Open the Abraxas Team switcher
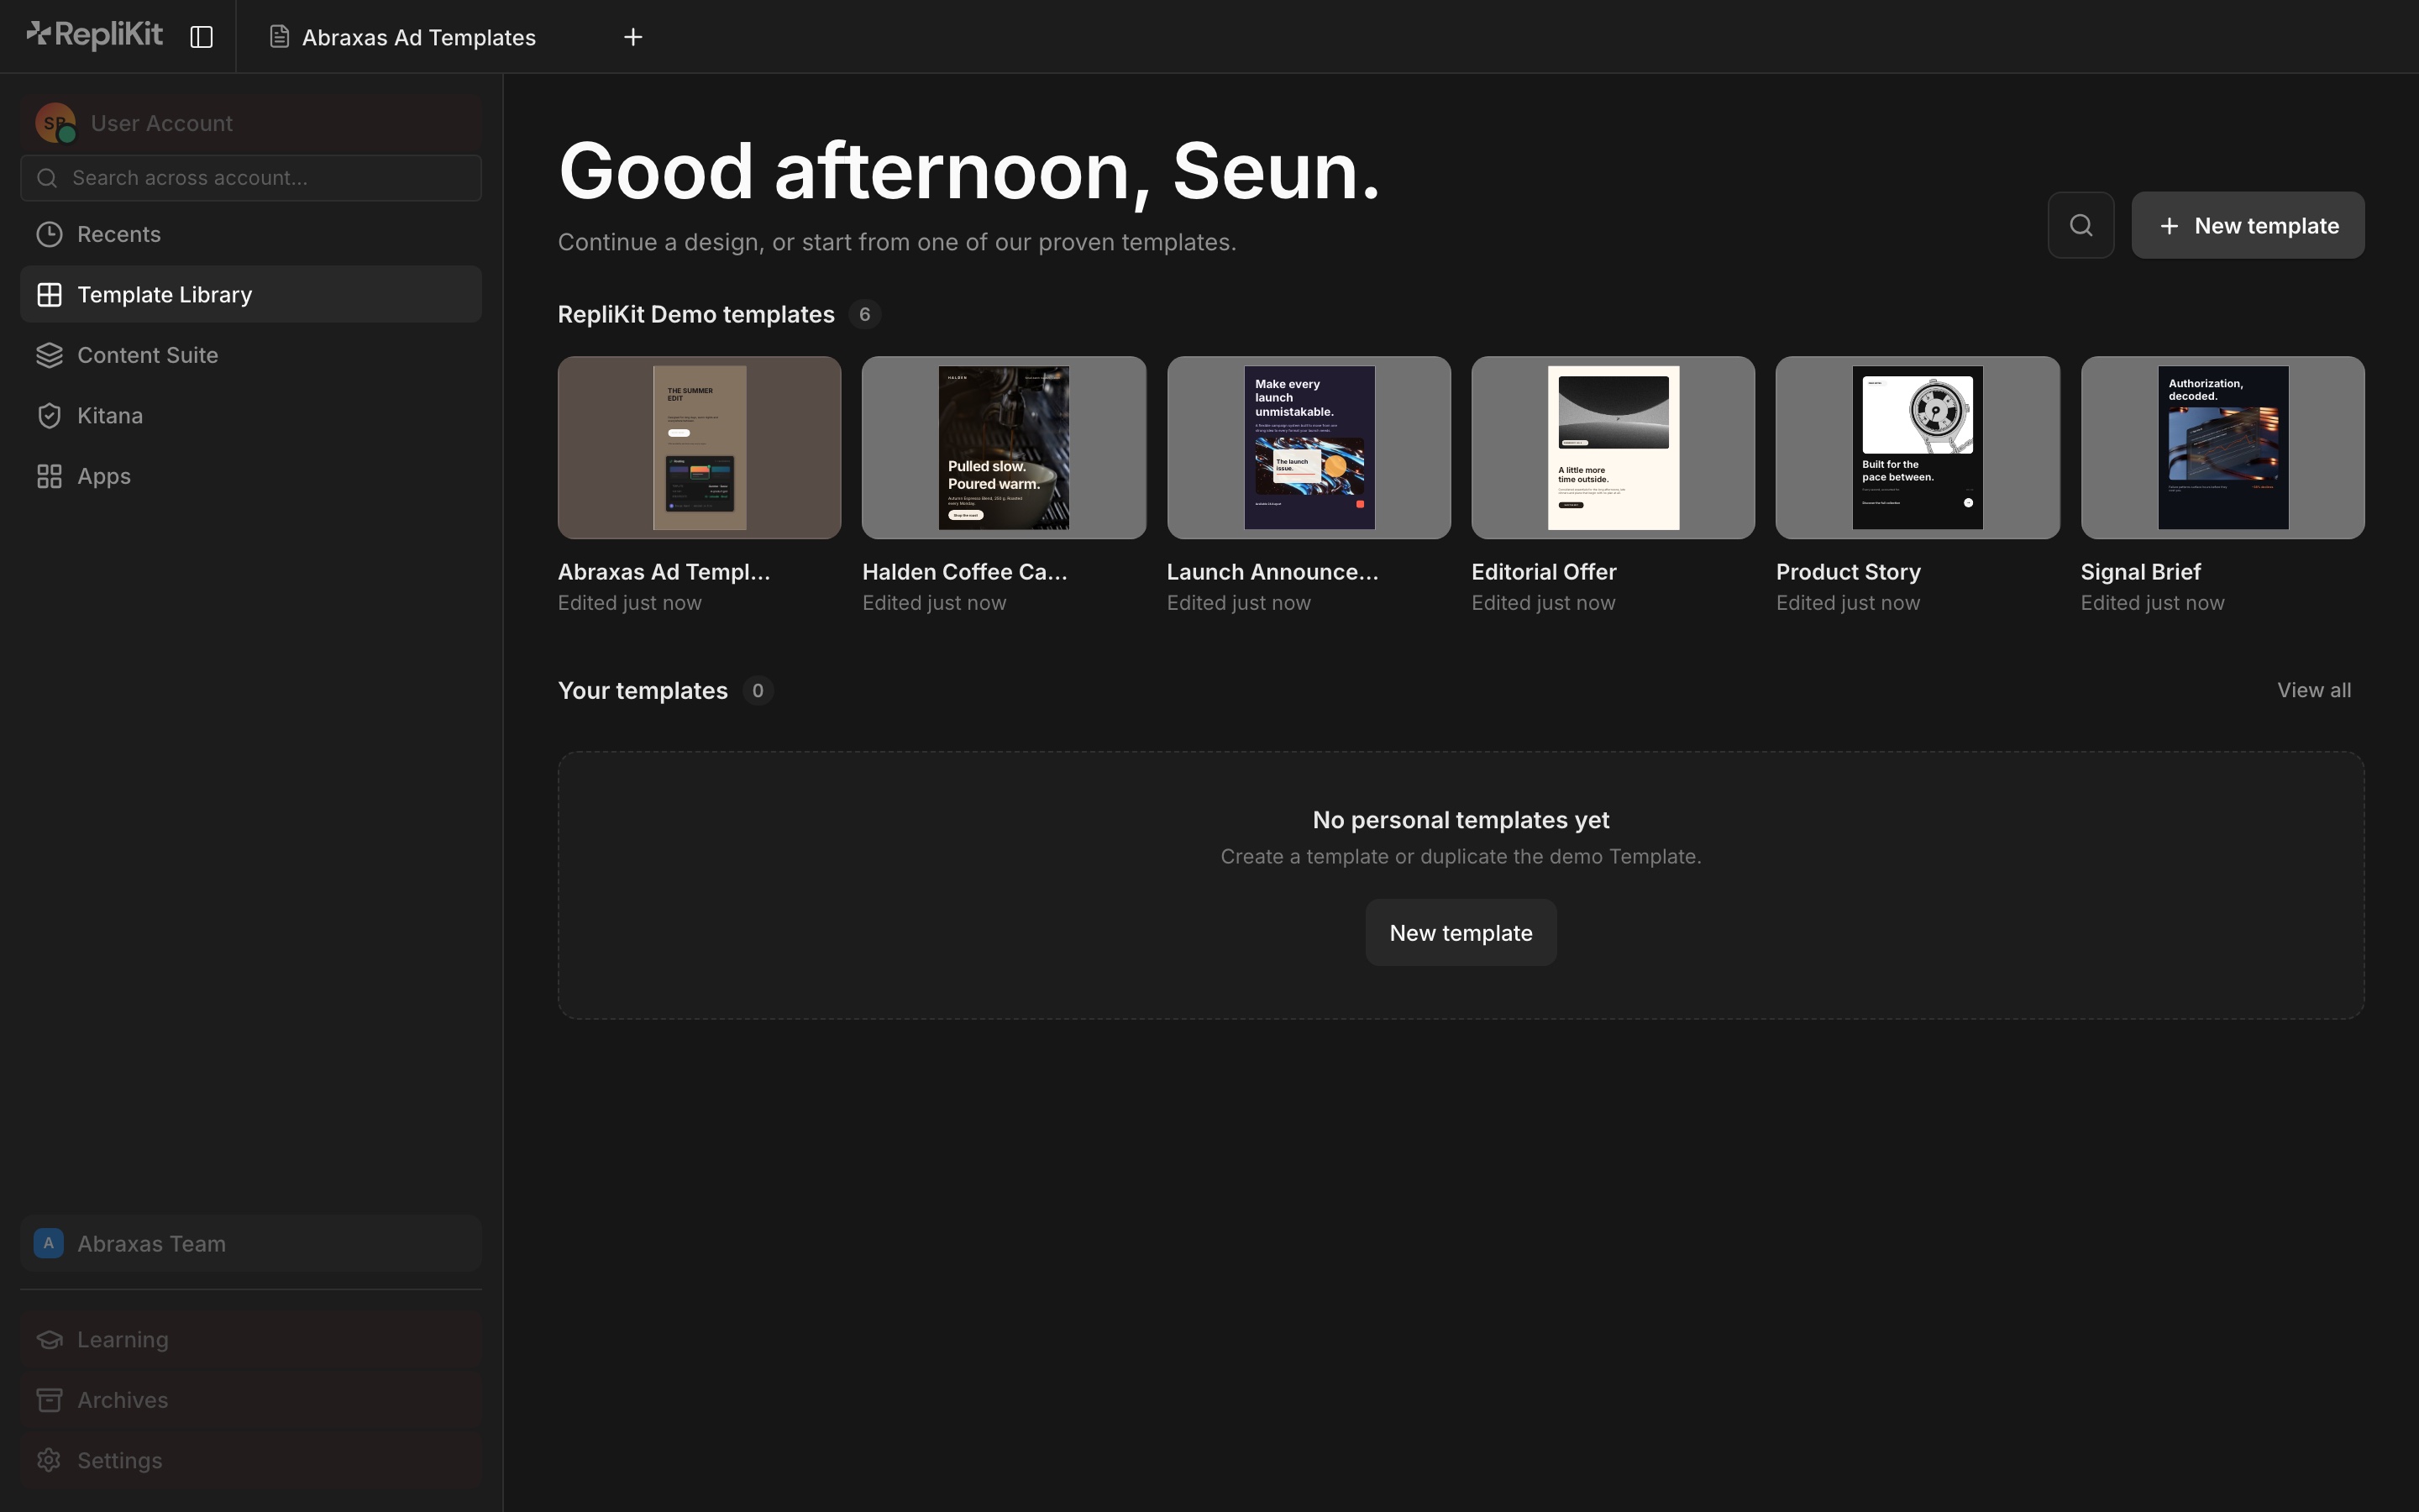The width and height of the screenshot is (2419, 1512). [251, 1244]
